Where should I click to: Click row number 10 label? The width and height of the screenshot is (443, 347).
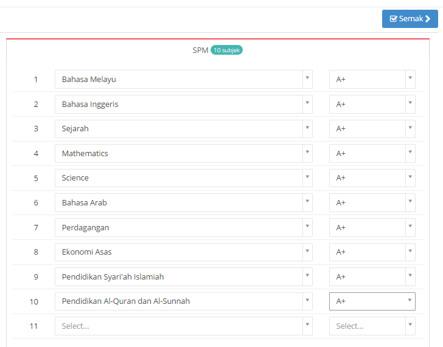pyautogui.click(x=34, y=302)
